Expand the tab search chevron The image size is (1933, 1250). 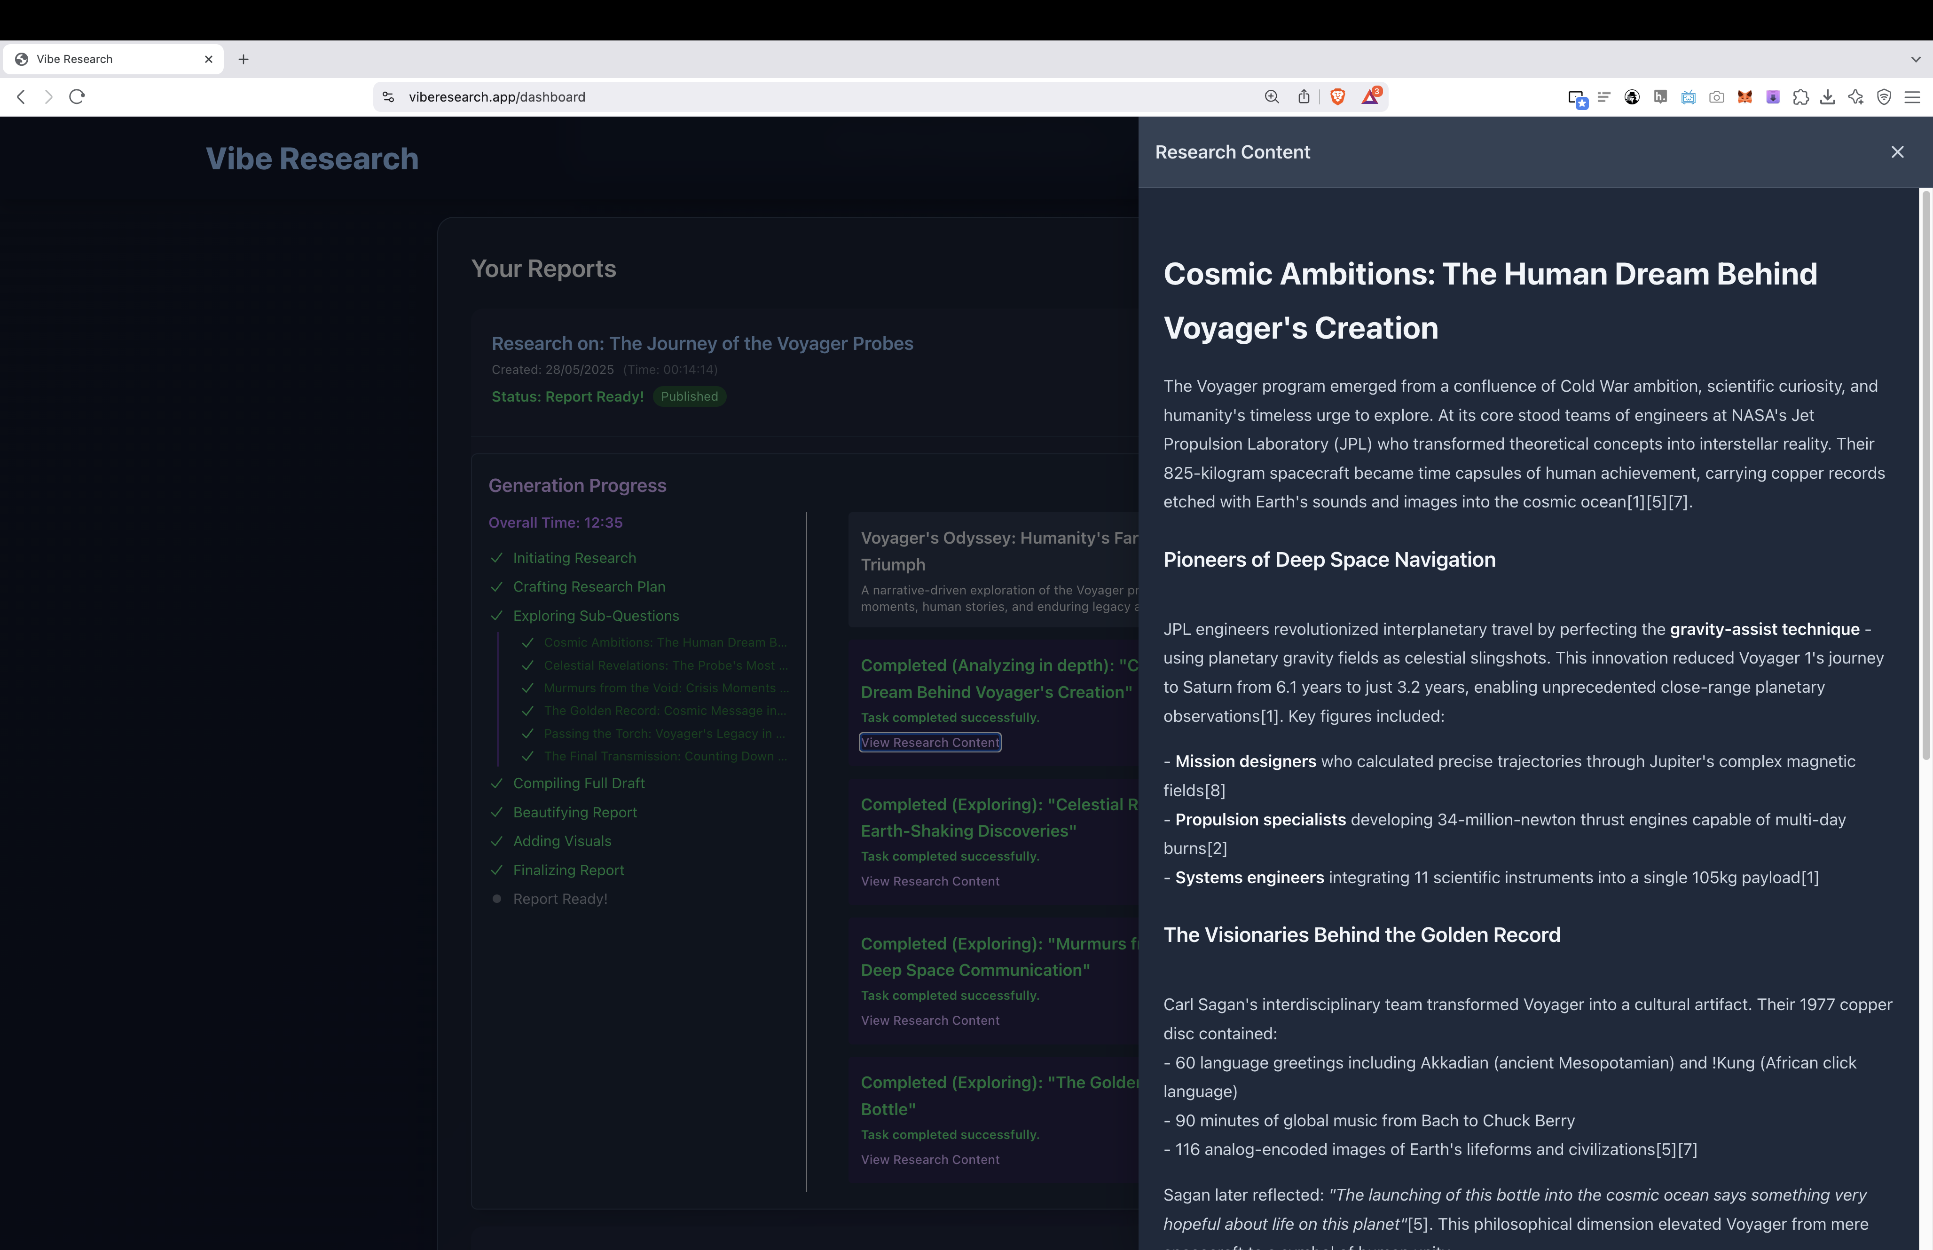pos(1915,59)
